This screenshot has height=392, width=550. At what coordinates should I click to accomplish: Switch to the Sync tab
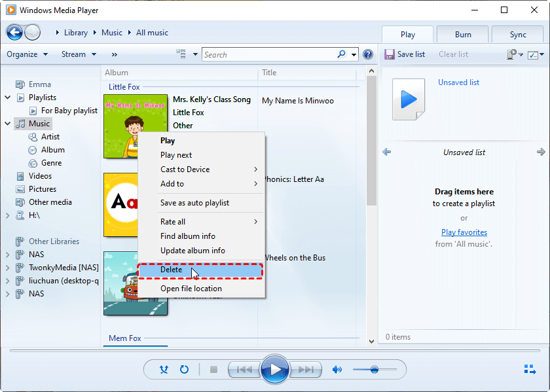[518, 35]
